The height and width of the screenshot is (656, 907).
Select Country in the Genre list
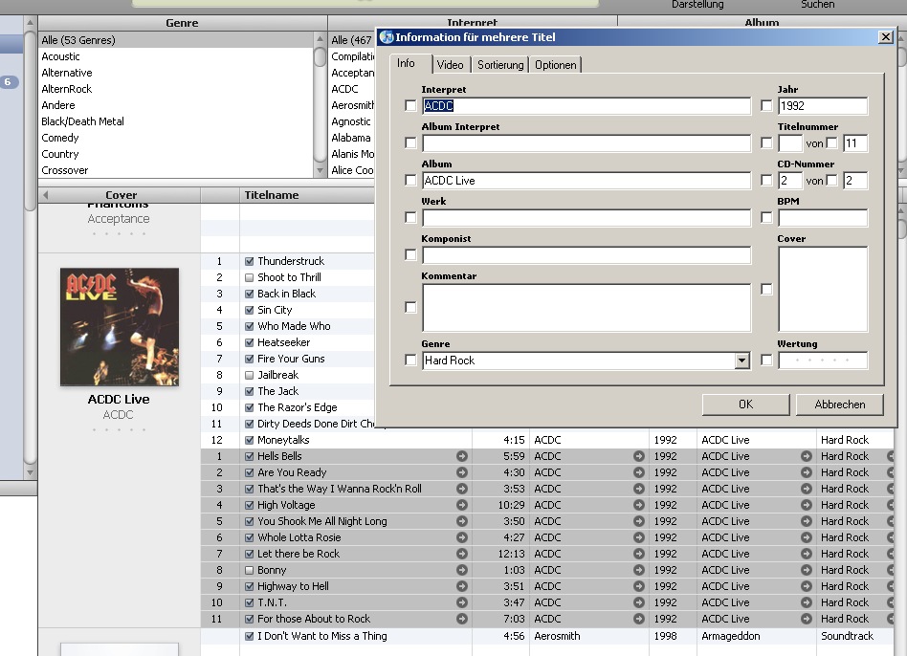pos(59,154)
